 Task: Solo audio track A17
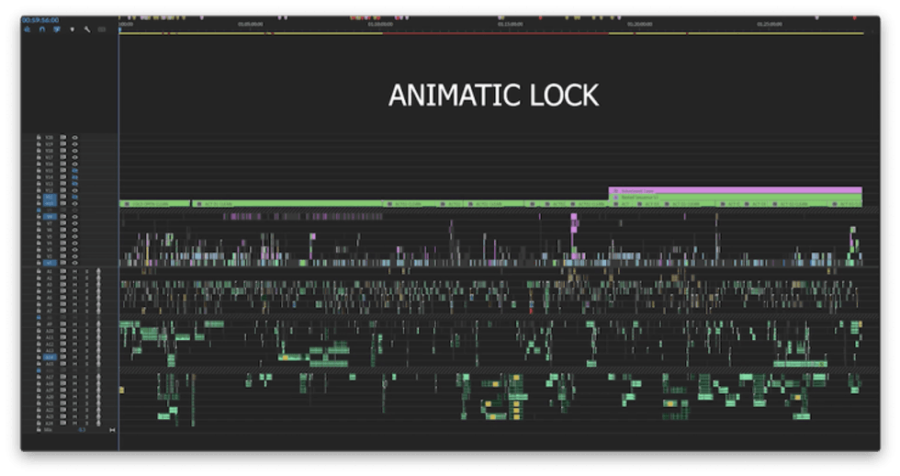point(86,378)
